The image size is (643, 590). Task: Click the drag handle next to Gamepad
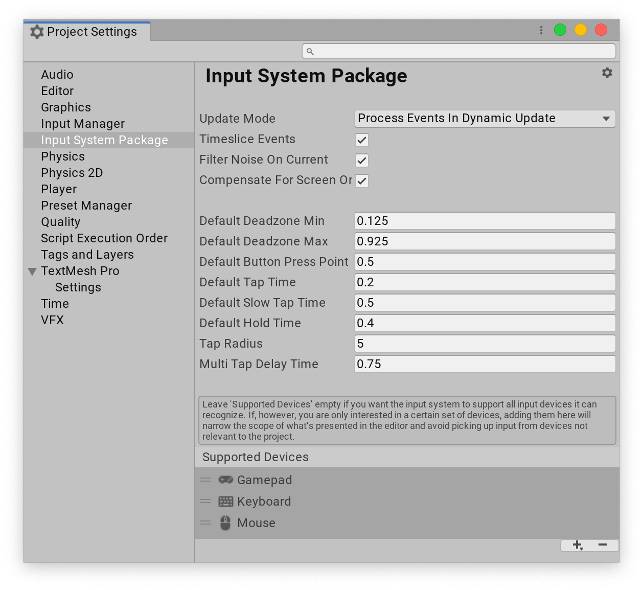point(206,480)
